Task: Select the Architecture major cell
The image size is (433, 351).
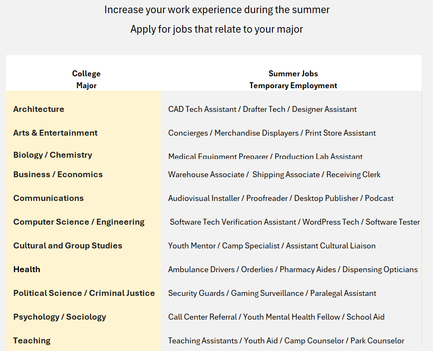Action: (39, 109)
